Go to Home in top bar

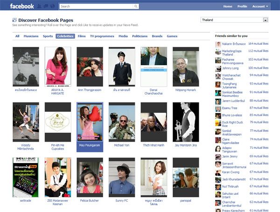coord(228,7)
